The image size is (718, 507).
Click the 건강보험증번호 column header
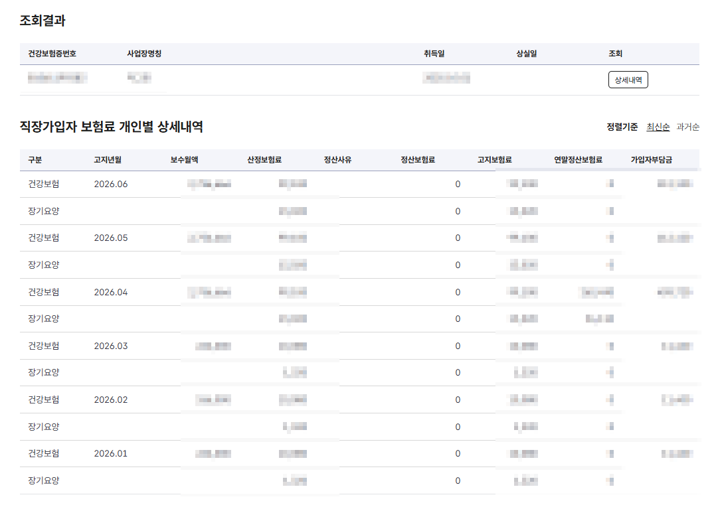click(x=52, y=54)
